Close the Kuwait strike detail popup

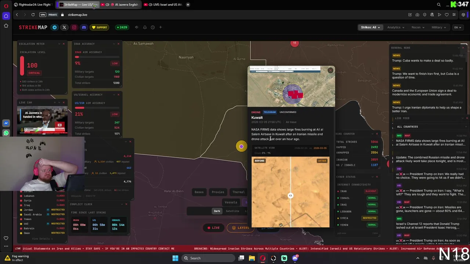click(x=330, y=70)
